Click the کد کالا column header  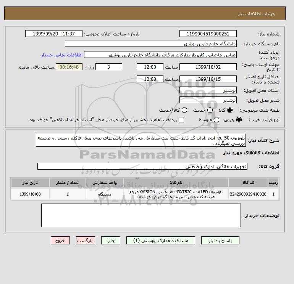(248, 183)
